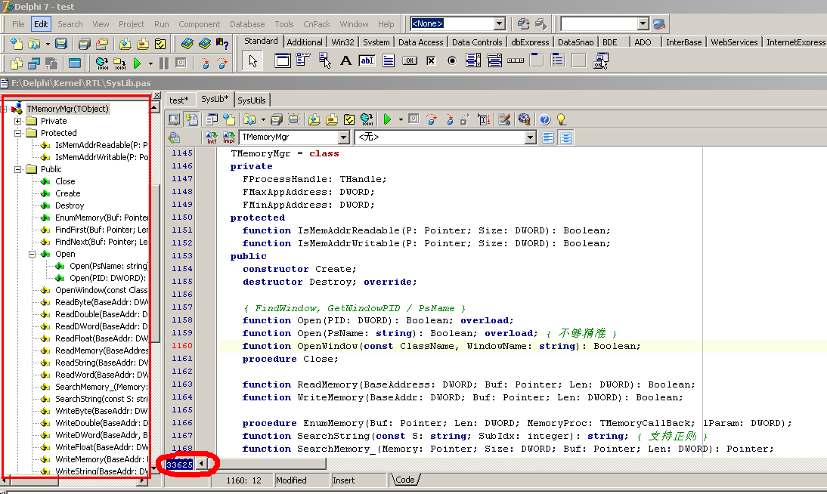Click the Run green arrow in main toolbar
The height and width of the screenshot is (494, 827).
point(137,63)
